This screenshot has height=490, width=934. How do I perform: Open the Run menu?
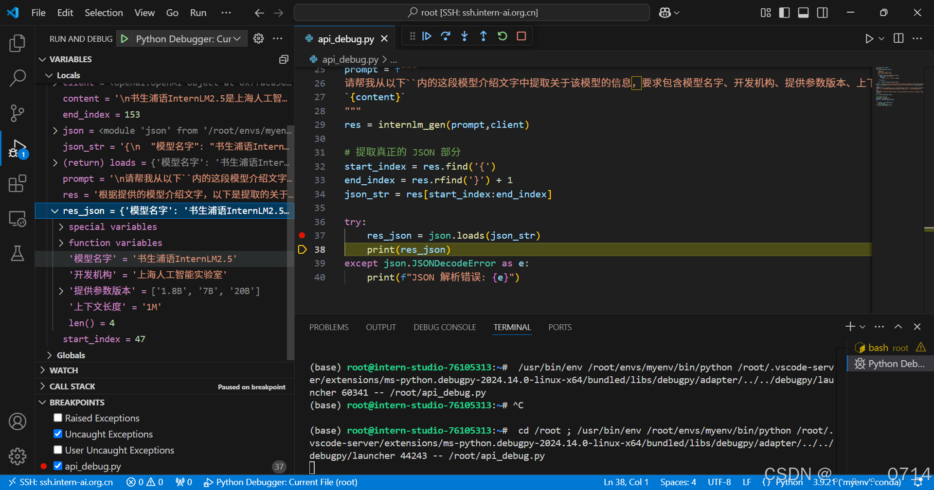point(198,13)
